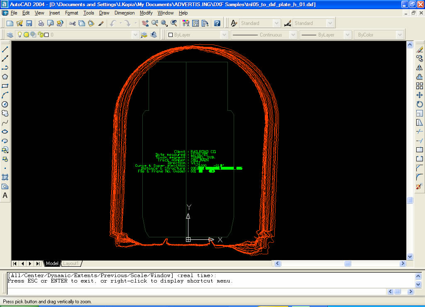Open the ByLayer color control dropdown

[x=224, y=35]
